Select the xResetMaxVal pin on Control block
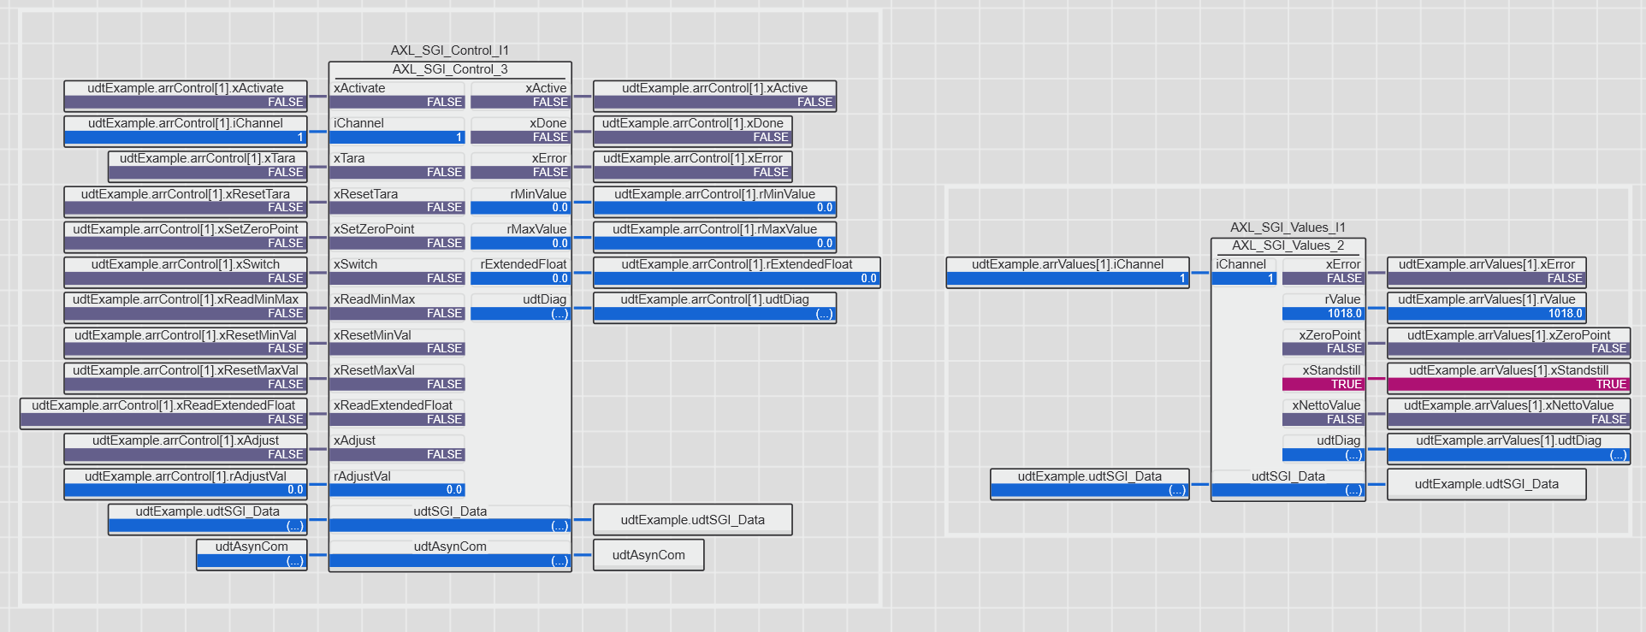Screen dimensions: 1646x632 click(x=398, y=377)
